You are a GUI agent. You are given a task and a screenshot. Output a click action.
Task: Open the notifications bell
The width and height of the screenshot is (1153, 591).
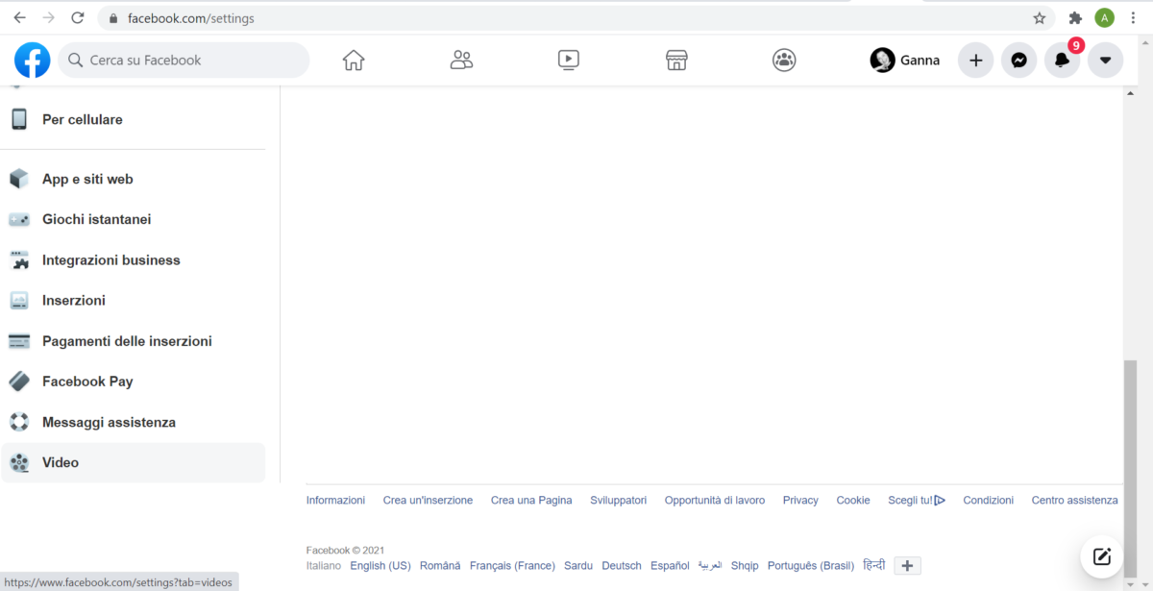point(1062,61)
